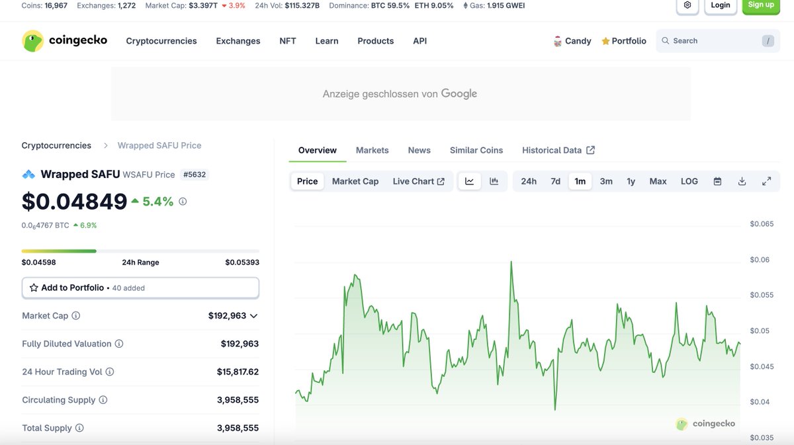This screenshot has height=445, width=794.
Task: Click Coins count 16,967 link
Action: tap(56, 5)
